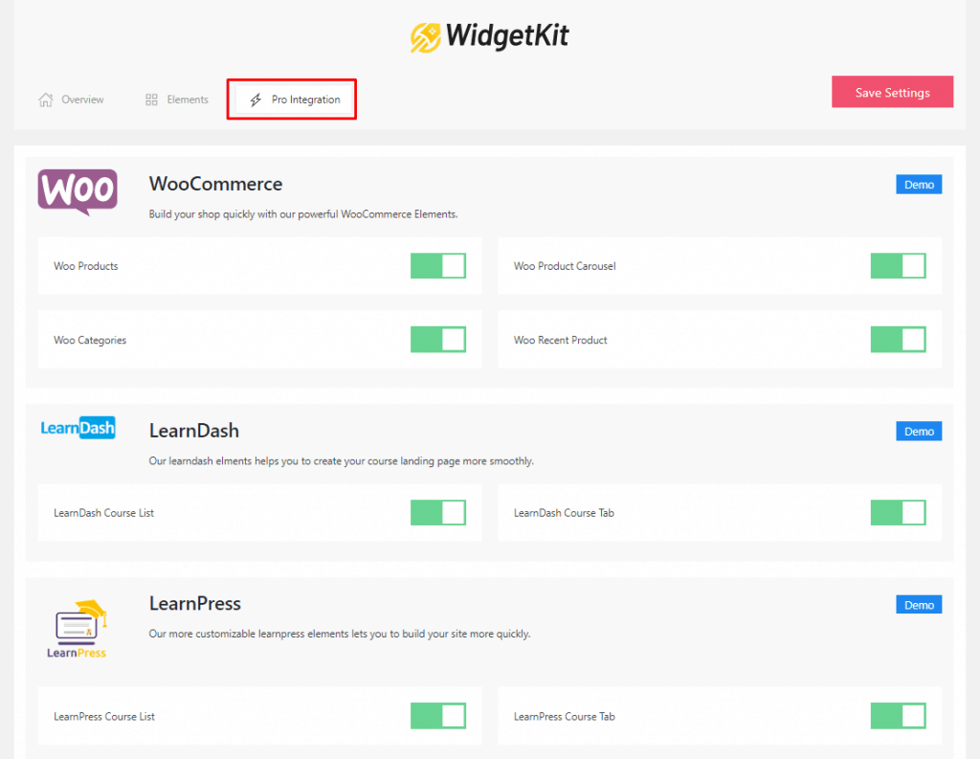The height and width of the screenshot is (759, 980).
Task: Click the 'Woo Products' label
Action: (x=85, y=266)
